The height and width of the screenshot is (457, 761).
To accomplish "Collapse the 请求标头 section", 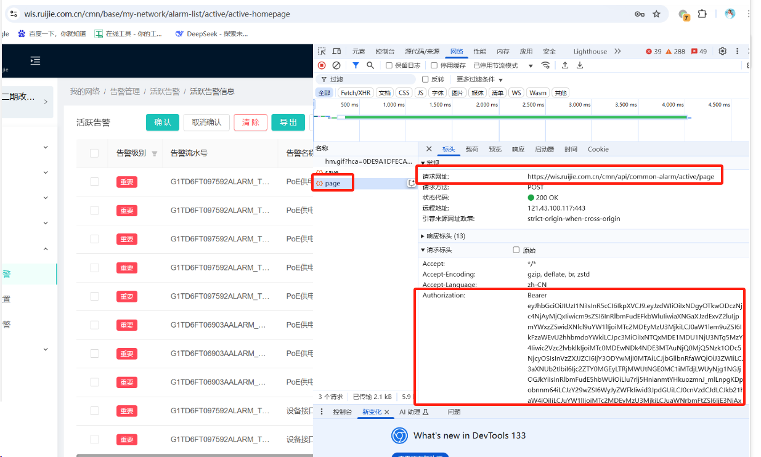I will (436, 250).
